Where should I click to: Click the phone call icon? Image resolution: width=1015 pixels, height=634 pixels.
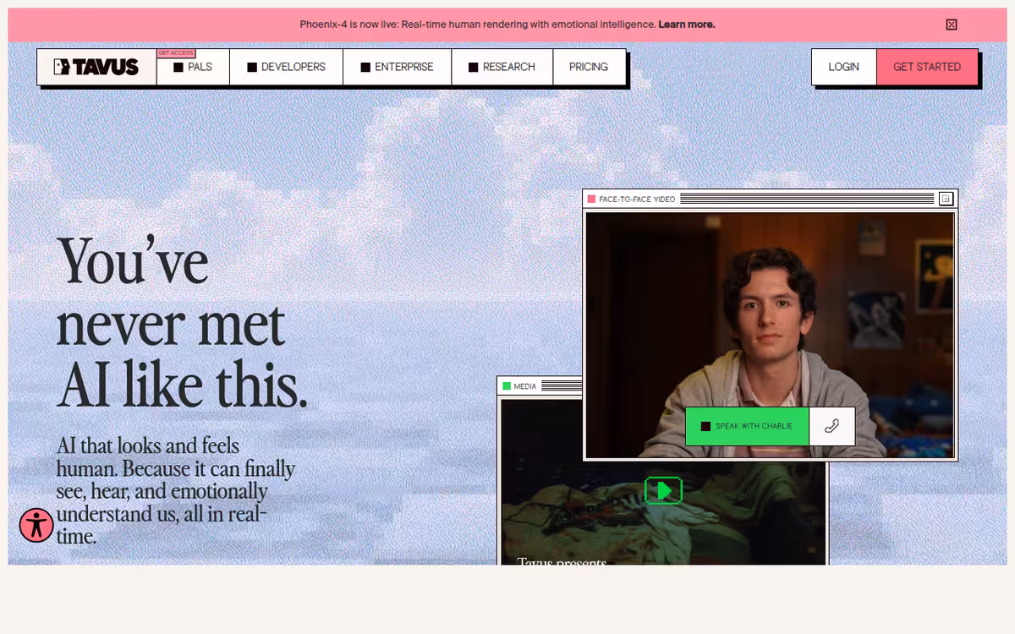[831, 426]
